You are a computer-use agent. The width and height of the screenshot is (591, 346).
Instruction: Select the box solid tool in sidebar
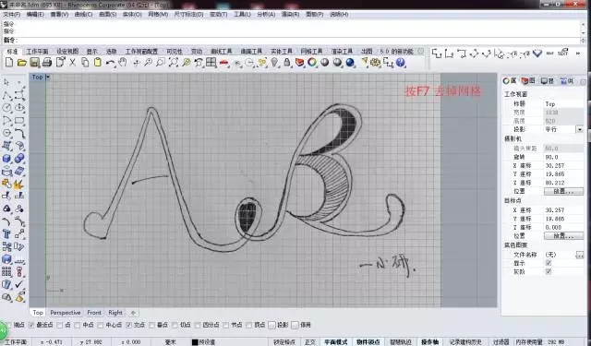(6, 159)
